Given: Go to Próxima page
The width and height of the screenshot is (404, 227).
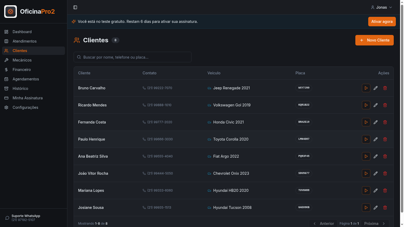Looking at the screenshot, I should tap(375, 224).
